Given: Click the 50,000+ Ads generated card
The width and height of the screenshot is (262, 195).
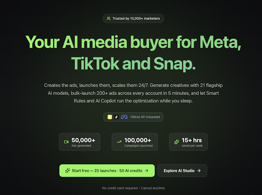Looking at the screenshot, I should (x=80, y=142).
